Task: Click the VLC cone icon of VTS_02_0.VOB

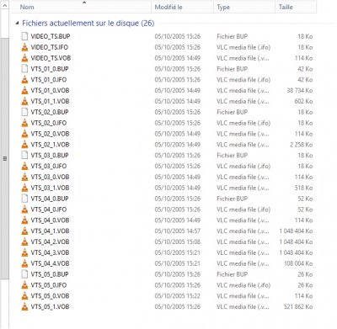Action: pyautogui.click(x=24, y=134)
